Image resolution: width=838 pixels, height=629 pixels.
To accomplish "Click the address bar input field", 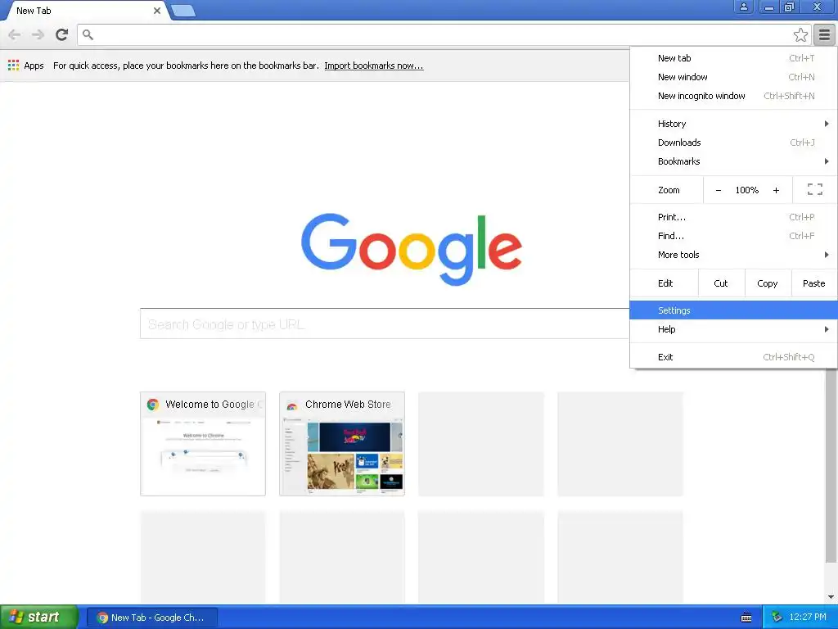I will coord(444,34).
